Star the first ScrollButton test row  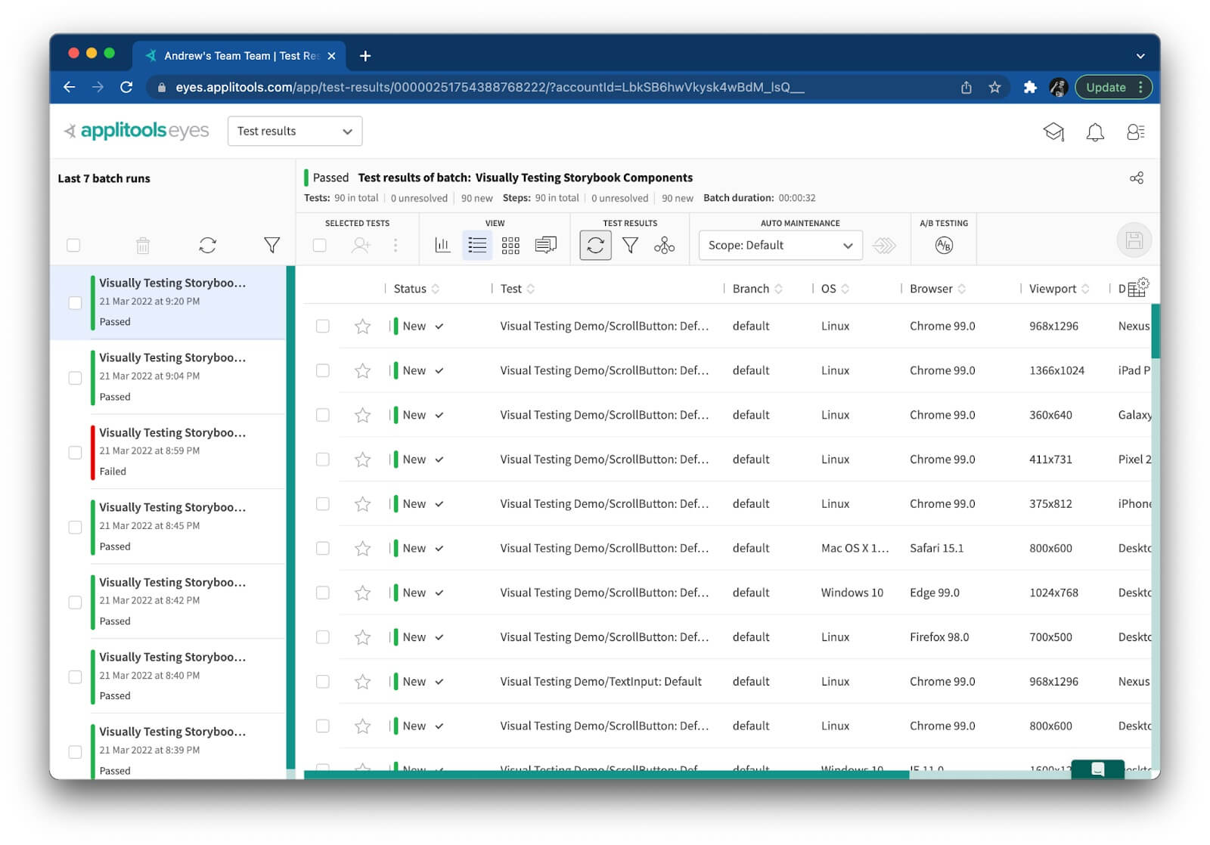(362, 327)
